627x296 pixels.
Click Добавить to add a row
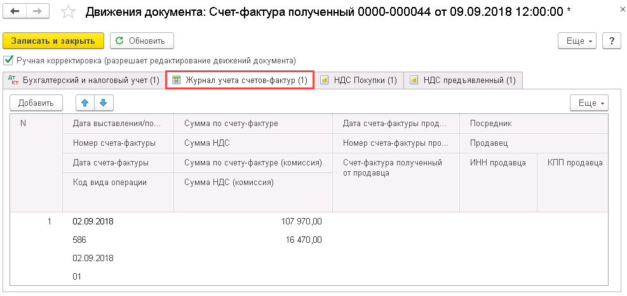pyautogui.click(x=36, y=103)
